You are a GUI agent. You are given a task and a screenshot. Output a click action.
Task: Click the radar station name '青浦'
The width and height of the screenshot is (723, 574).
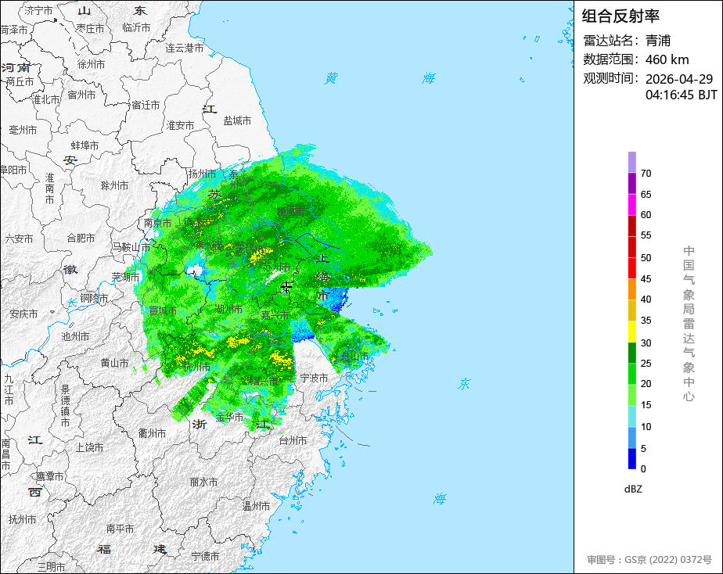click(x=658, y=41)
